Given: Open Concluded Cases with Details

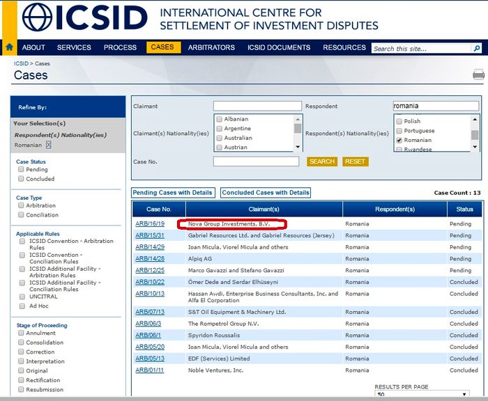Looking at the screenshot, I should [x=266, y=193].
